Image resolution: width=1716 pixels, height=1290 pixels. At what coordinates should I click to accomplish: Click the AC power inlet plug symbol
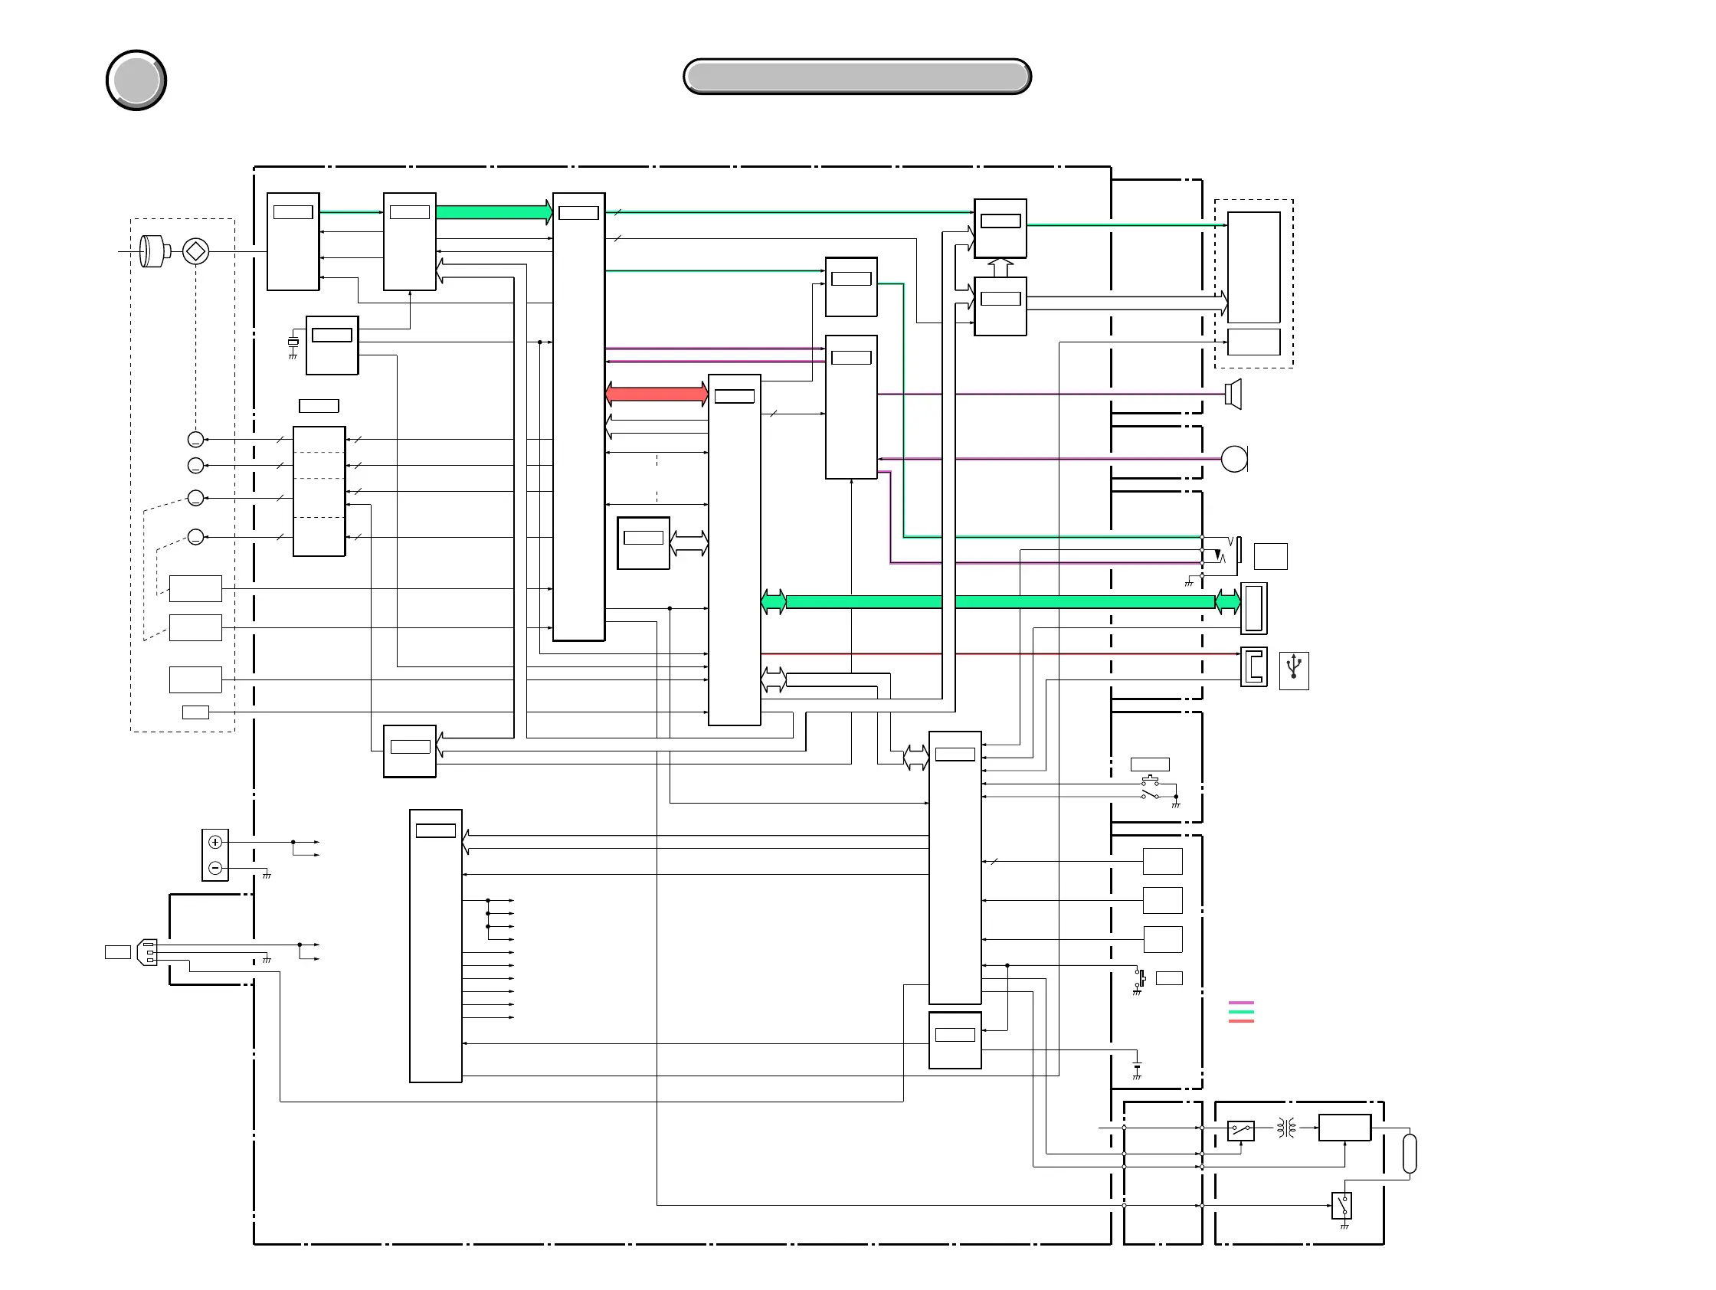click(147, 951)
